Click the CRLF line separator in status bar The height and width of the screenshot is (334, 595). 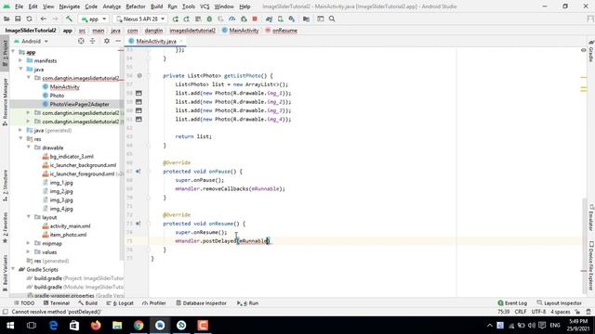[x=521, y=312]
